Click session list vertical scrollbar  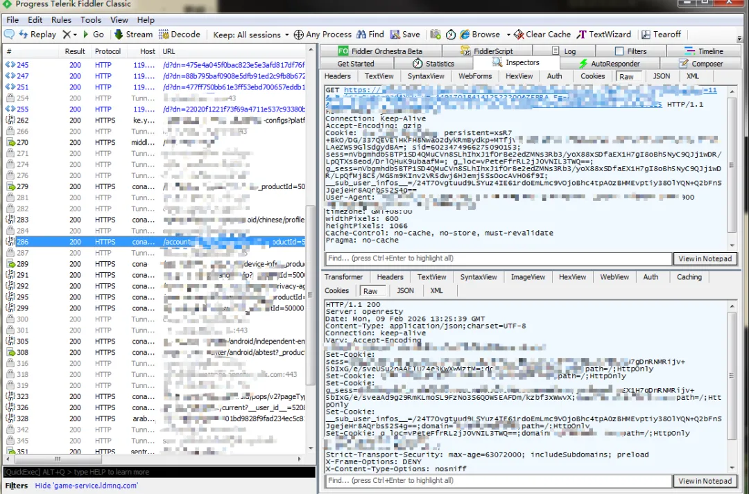point(311,248)
